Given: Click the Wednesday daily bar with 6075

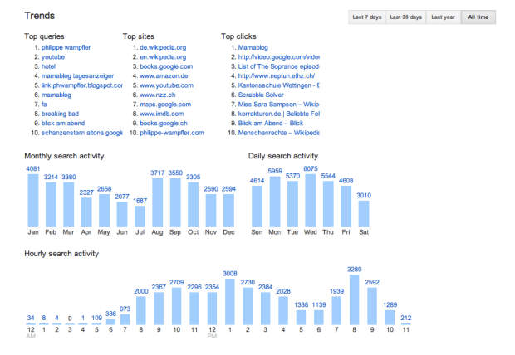Looking at the screenshot, I should (311, 201).
